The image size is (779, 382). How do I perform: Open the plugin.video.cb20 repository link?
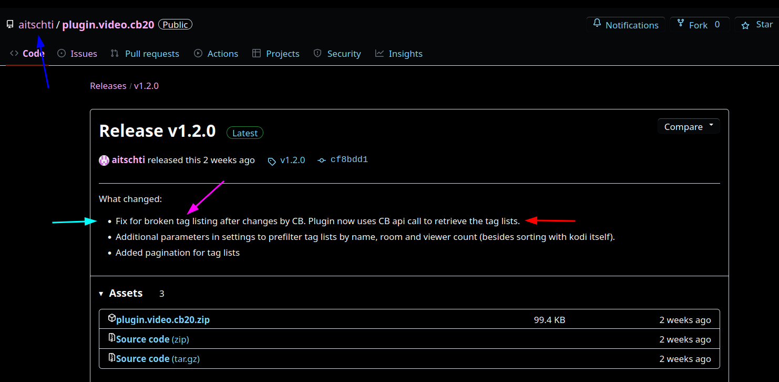click(108, 25)
